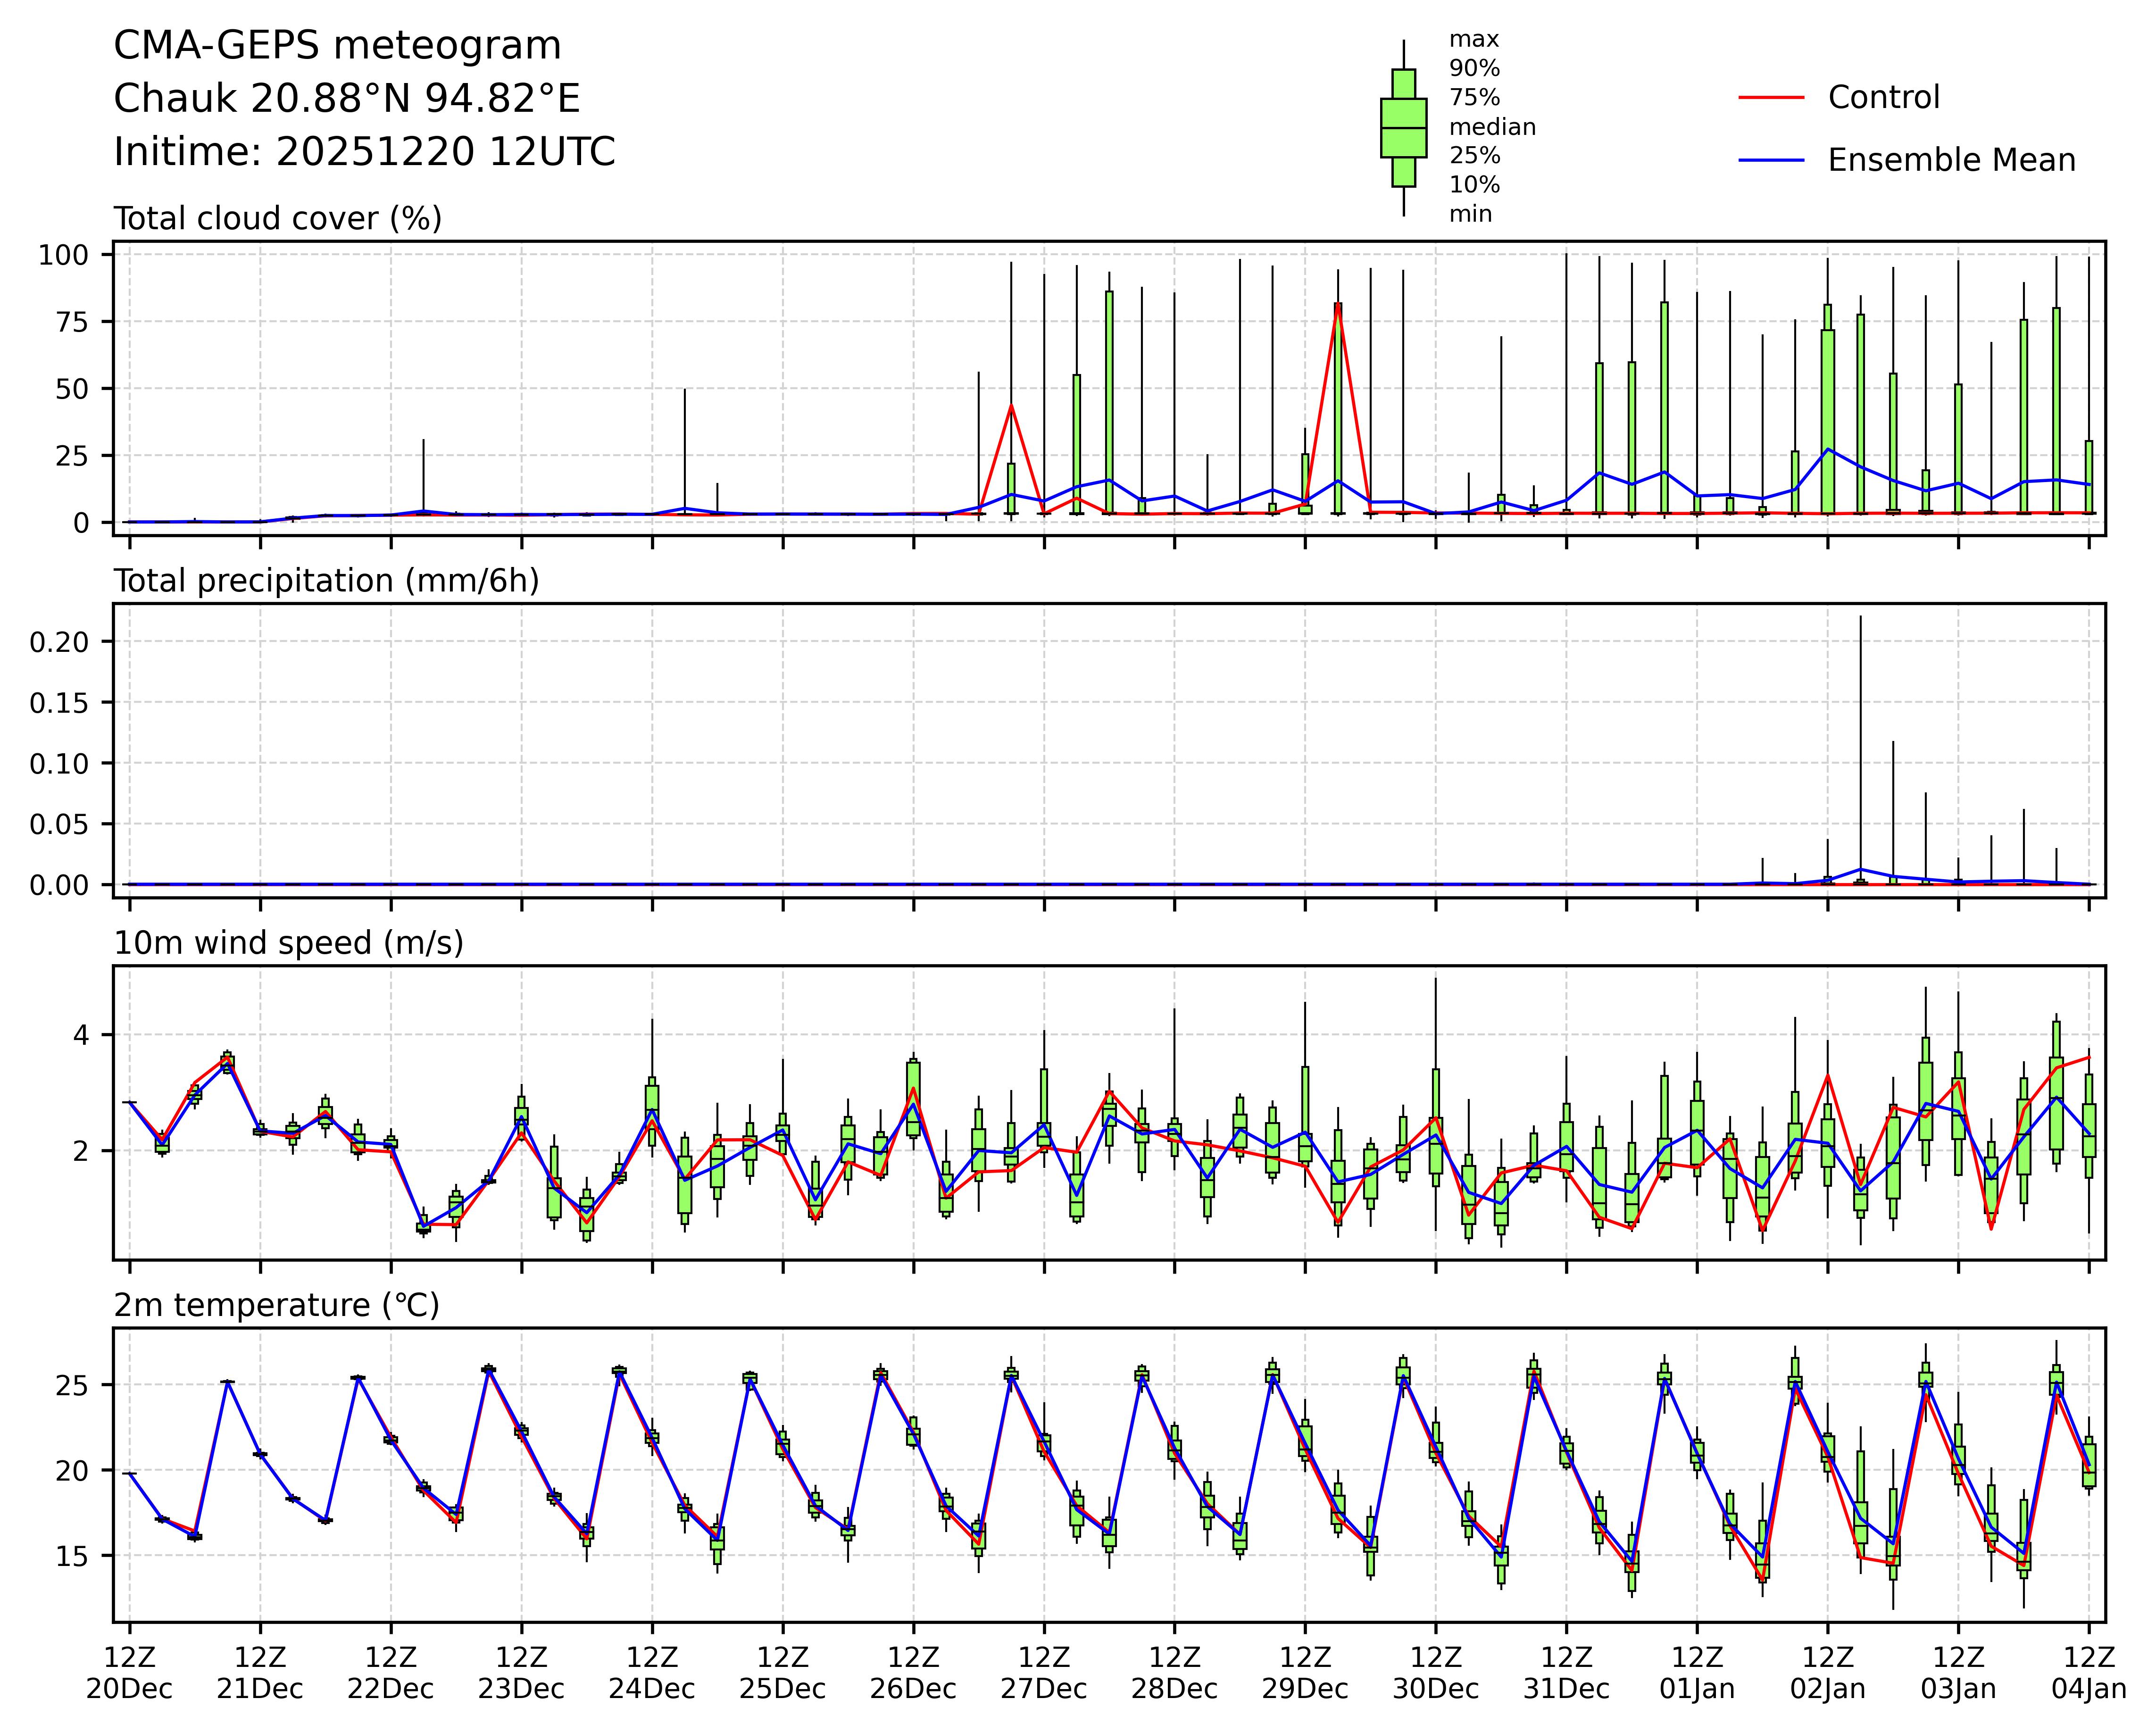Click the median label in boxplot legend

click(1492, 127)
